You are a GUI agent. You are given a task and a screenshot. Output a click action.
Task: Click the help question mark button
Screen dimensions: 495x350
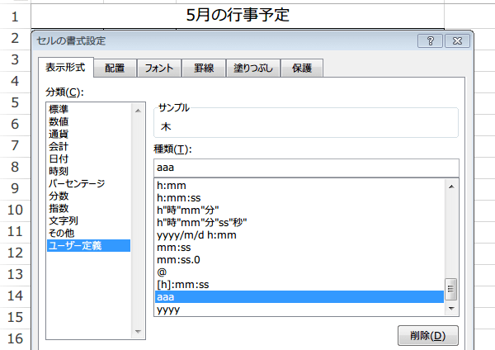(x=430, y=40)
